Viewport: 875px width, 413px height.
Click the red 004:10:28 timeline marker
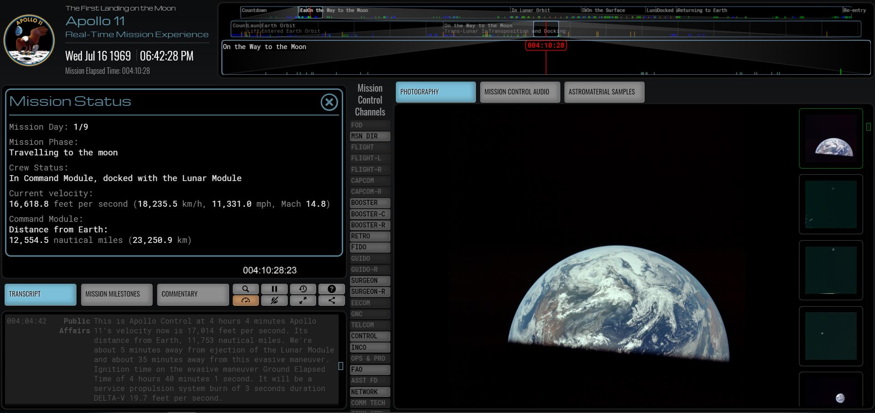pyautogui.click(x=546, y=45)
